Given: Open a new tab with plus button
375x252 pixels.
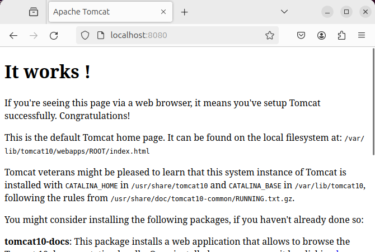Looking at the screenshot, I should point(184,12).
